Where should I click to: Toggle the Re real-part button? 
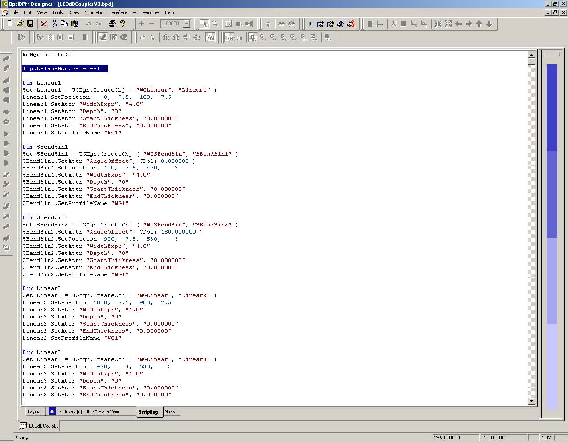229,37
